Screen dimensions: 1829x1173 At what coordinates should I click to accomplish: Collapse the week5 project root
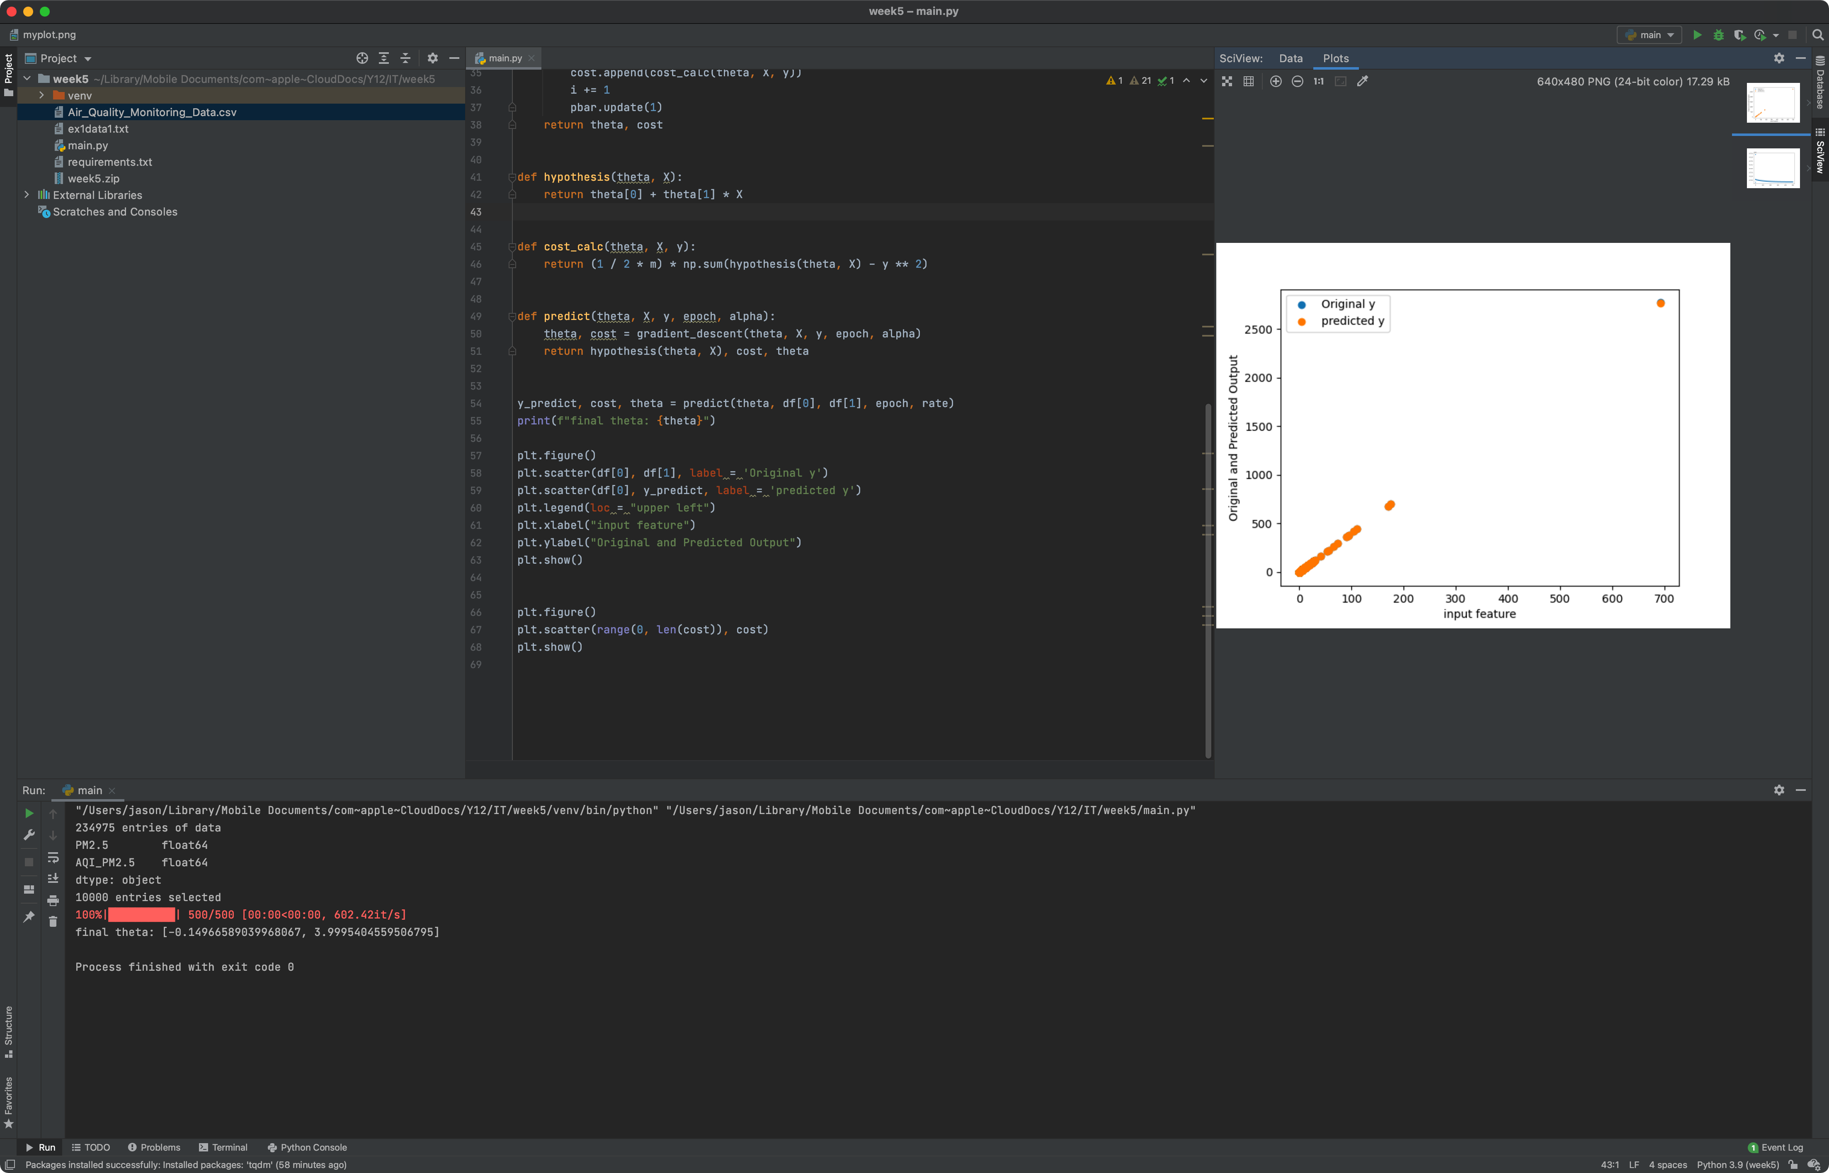pyautogui.click(x=27, y=79)
